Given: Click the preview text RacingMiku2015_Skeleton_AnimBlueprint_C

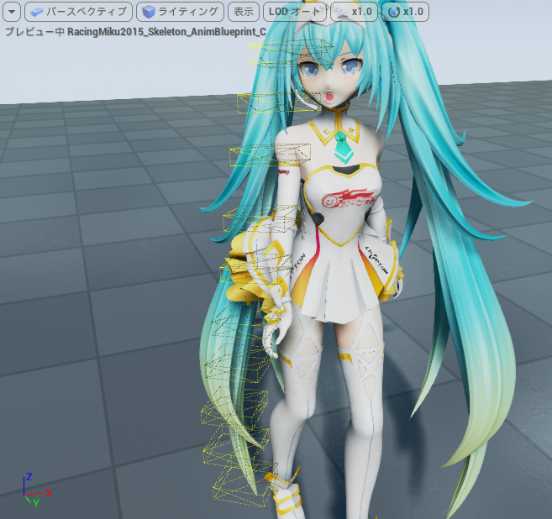Looking at the screenshot, I should (x=166, y=32).
